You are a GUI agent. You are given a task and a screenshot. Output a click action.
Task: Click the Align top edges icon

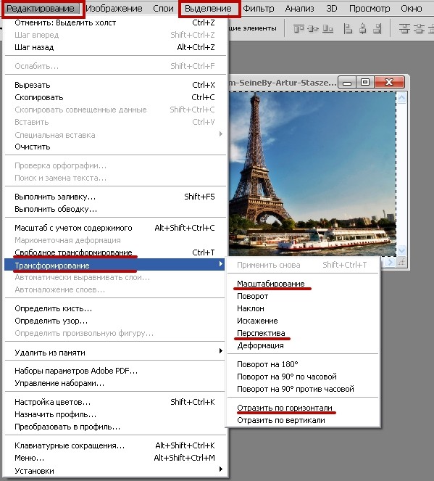click(x=299, y=29)
